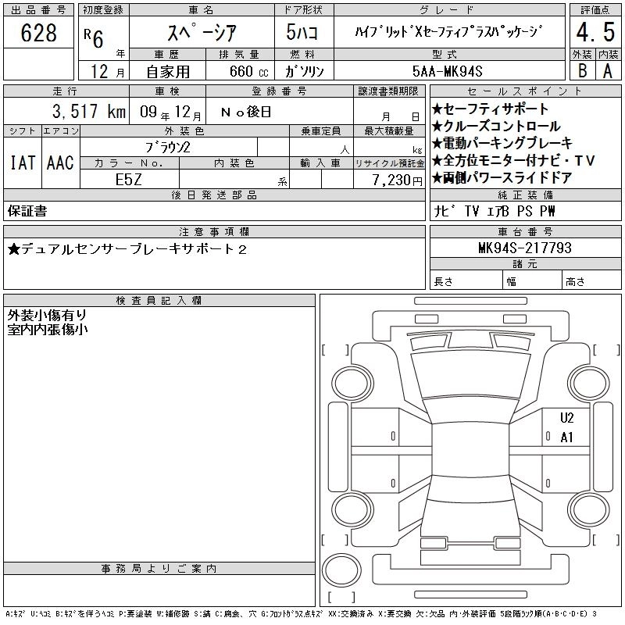
Task: Select the ガソリン fuel type
Action: point(304,71)
